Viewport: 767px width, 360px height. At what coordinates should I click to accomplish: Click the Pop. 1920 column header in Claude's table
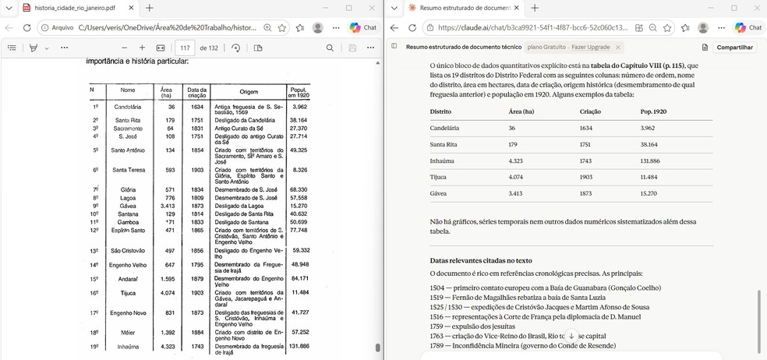653,111
